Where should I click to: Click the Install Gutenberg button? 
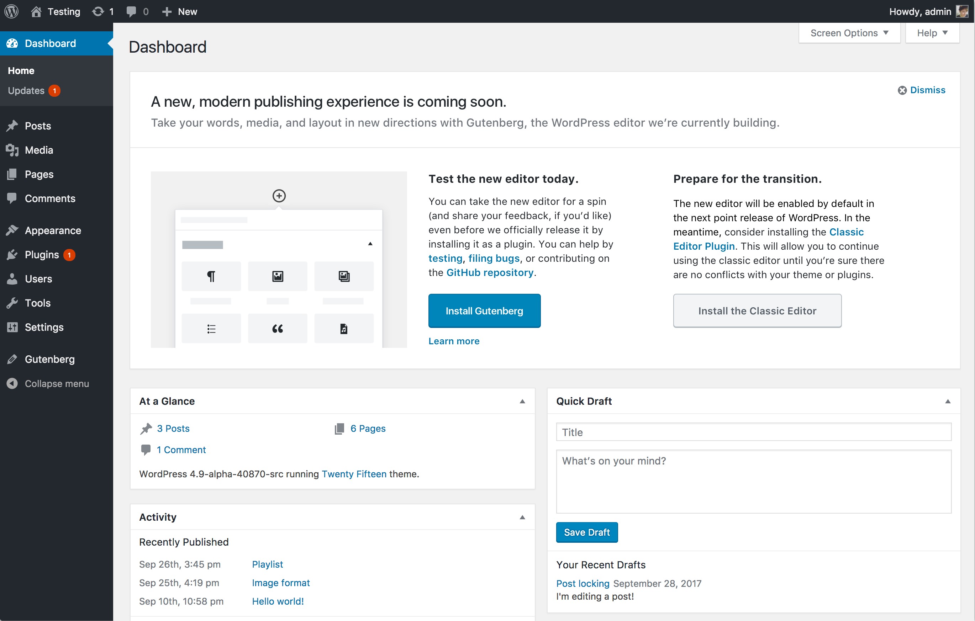pos(484,311)
